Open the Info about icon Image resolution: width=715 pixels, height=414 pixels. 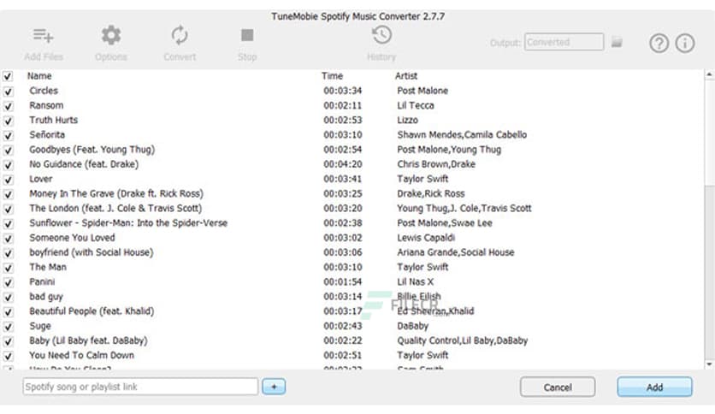coord(685,44)
